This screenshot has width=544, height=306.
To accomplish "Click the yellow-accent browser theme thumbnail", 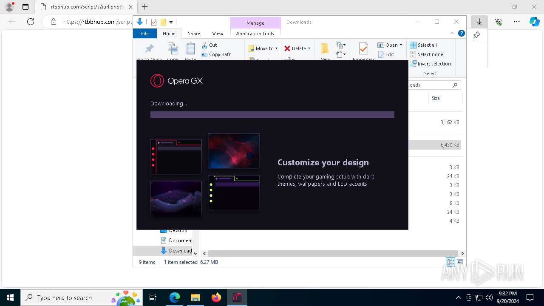I will point(234,193).
